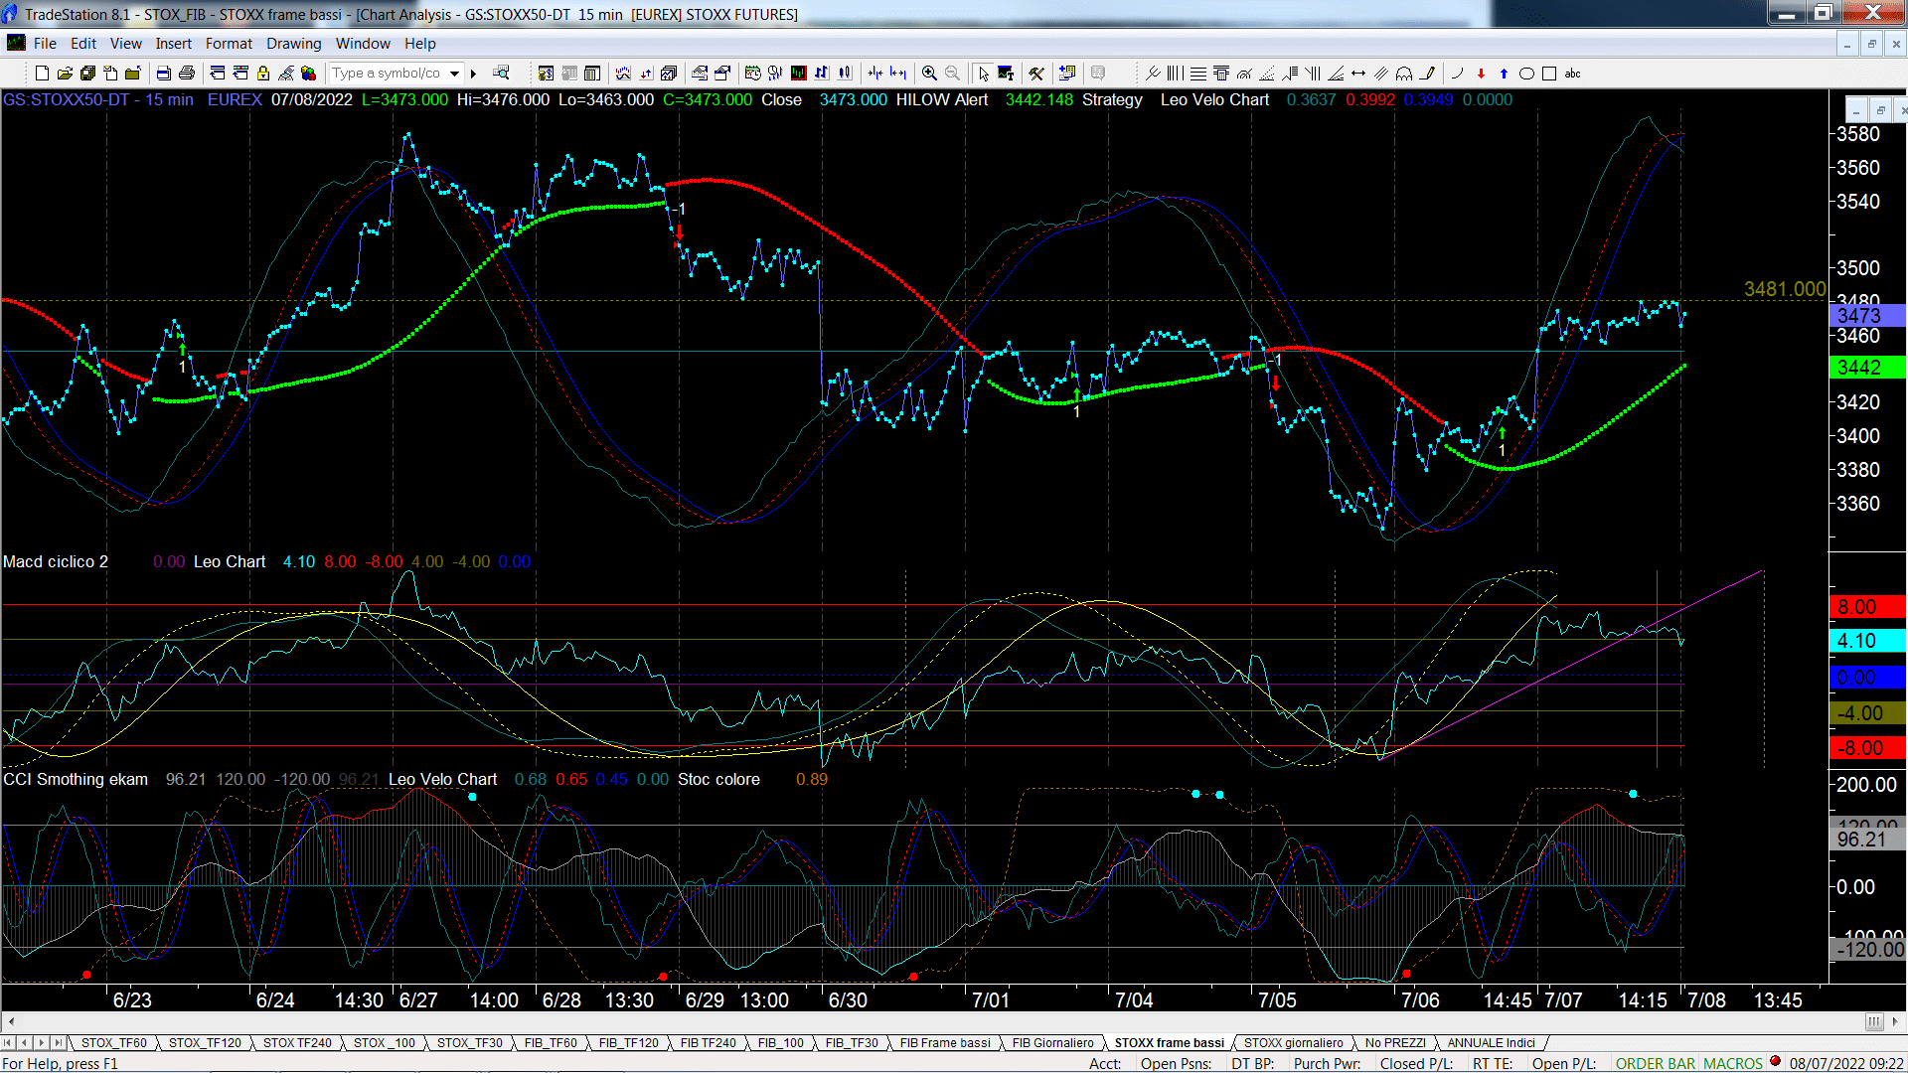Click the 4.10 cyan Macd value label
The image size is (1908, 1073).
pos(1866,641)
